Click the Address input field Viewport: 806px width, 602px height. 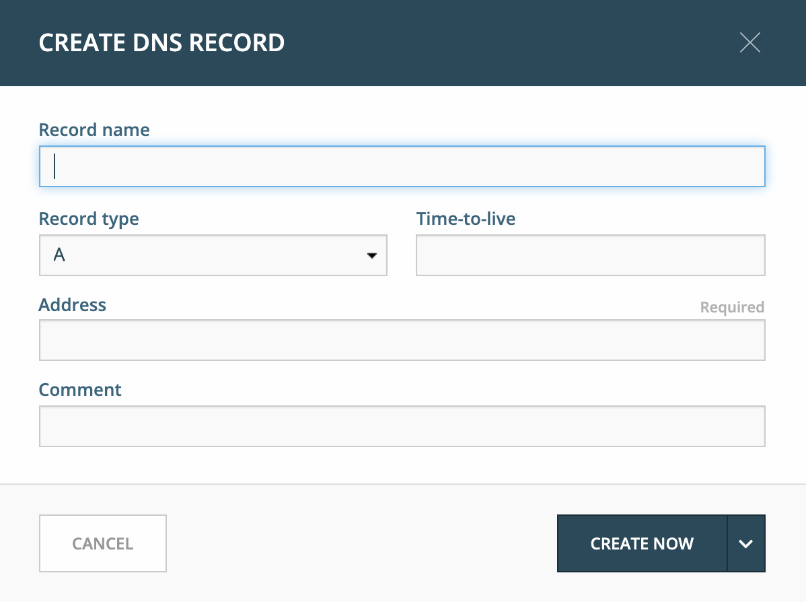point(402,340)
